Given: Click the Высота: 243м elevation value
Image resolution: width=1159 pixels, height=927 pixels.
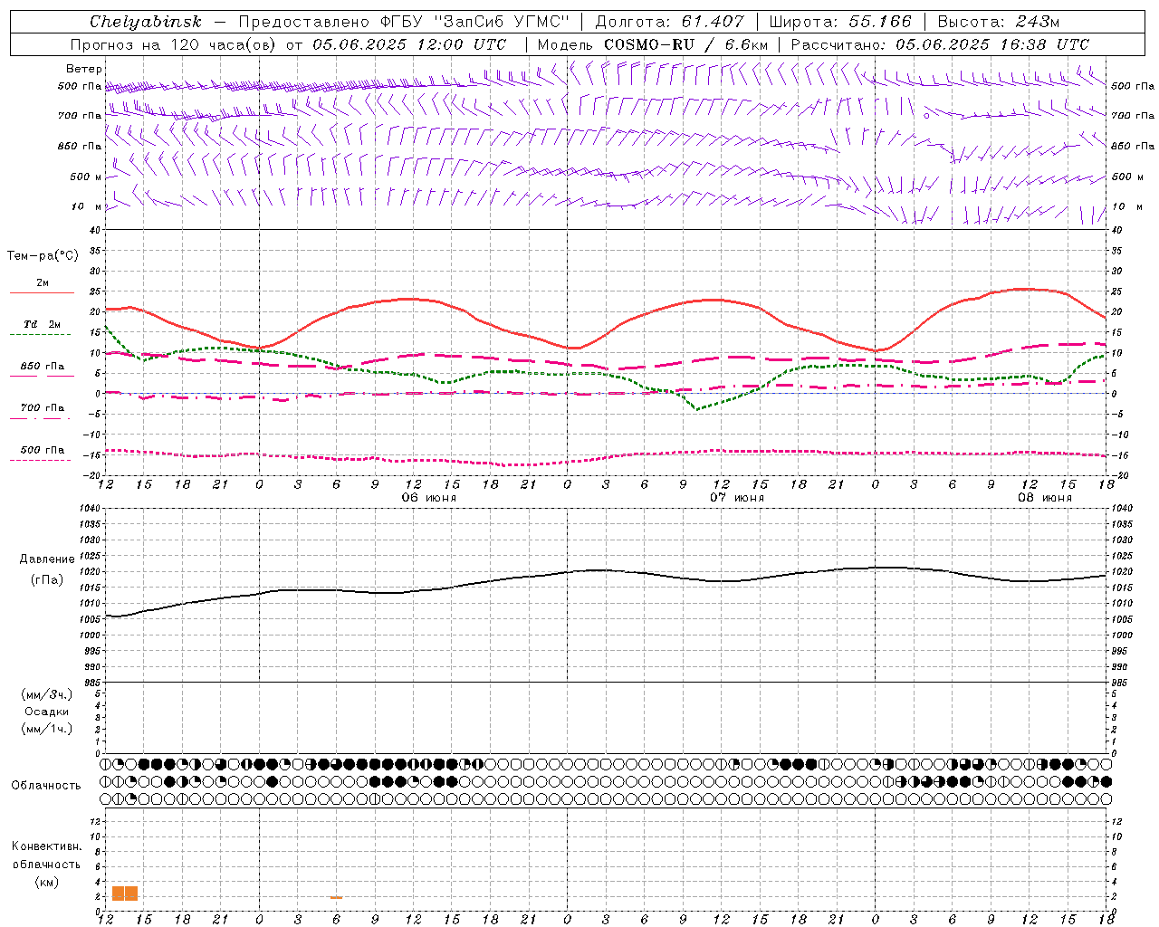Looking at the screenshot, I should pos(998,22).
